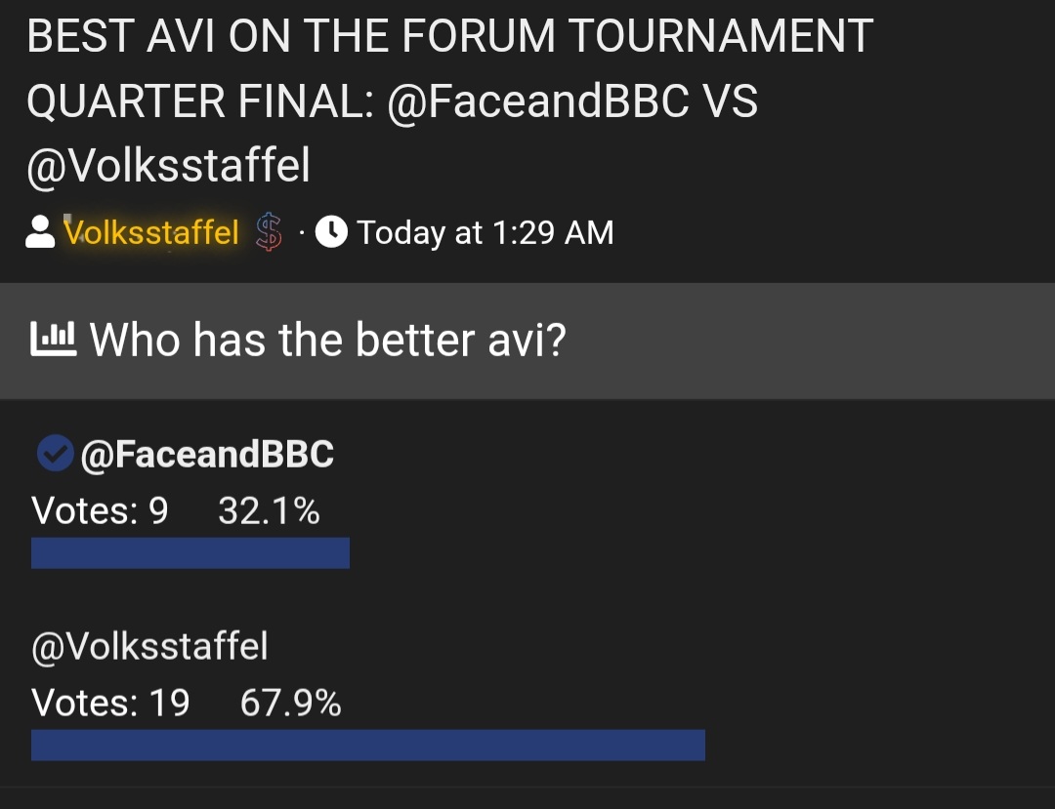
Task: Click the shorter blue result bar for @FaceandBBC
Action: (x=190, y=552)
